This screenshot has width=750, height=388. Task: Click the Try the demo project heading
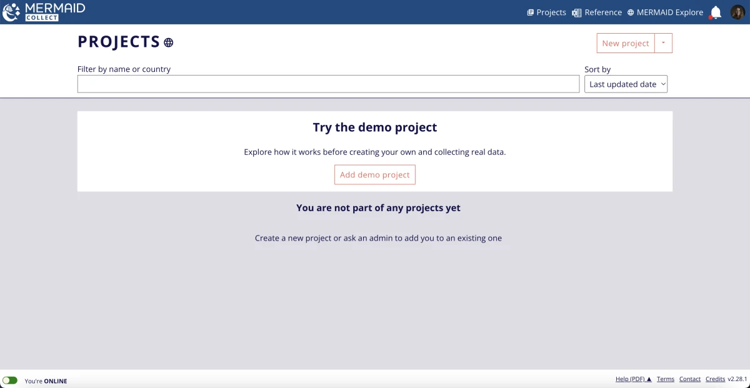[x=375, y=127]
